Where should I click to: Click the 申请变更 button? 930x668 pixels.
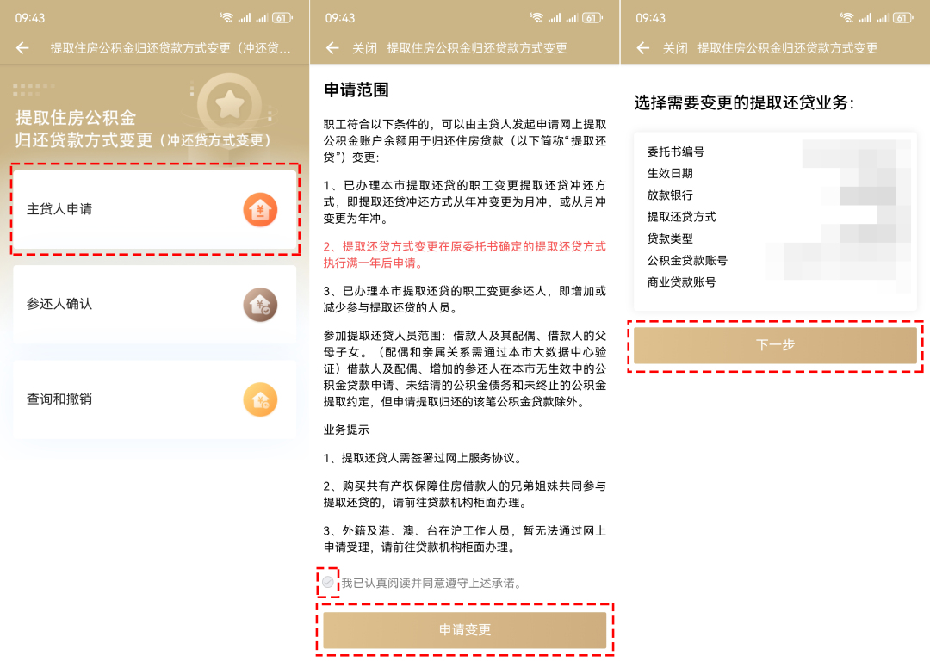click(465, 630)
